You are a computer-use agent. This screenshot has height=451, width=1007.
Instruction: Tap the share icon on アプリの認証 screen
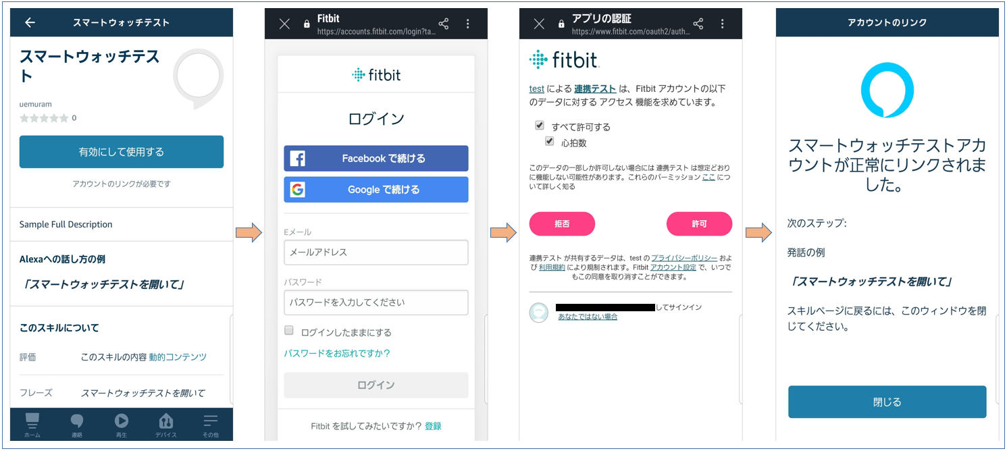[698, 22]
